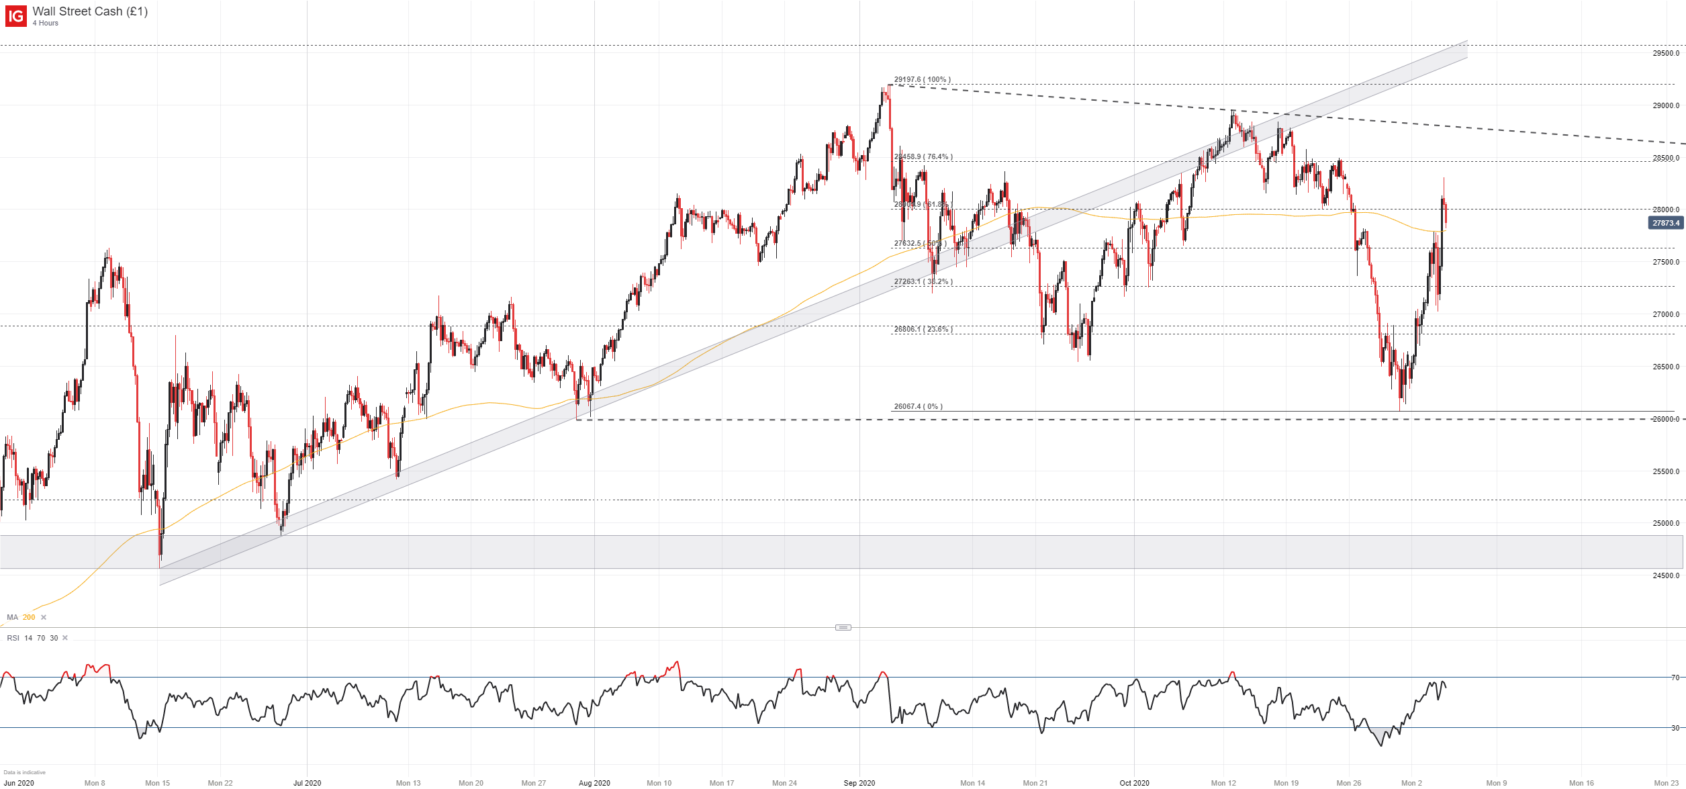
Task: Select the 26067.4 (0%) Fibonacci label
Action: coord(918,406)
